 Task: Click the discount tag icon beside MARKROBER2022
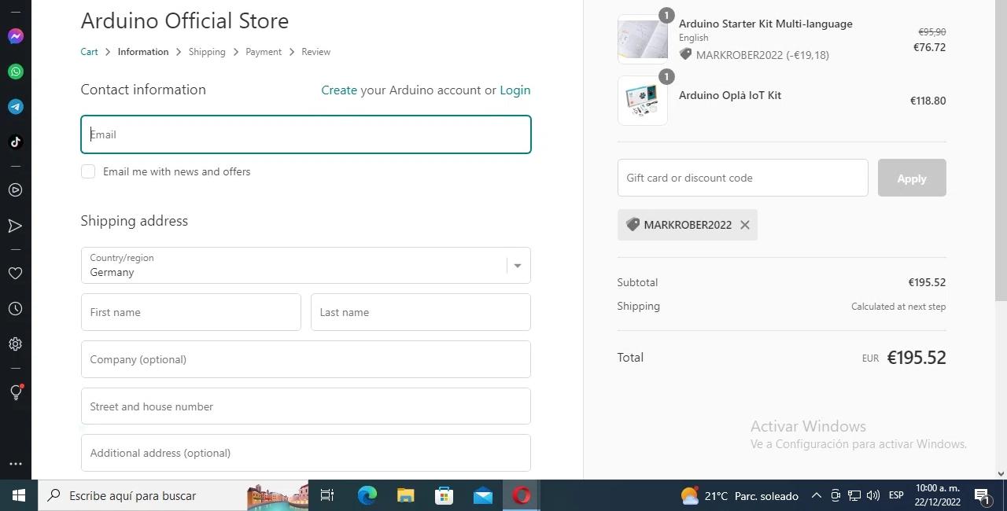[633, 225]
